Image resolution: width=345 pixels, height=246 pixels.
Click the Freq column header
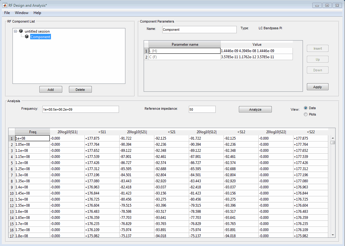tap(33, 132)
